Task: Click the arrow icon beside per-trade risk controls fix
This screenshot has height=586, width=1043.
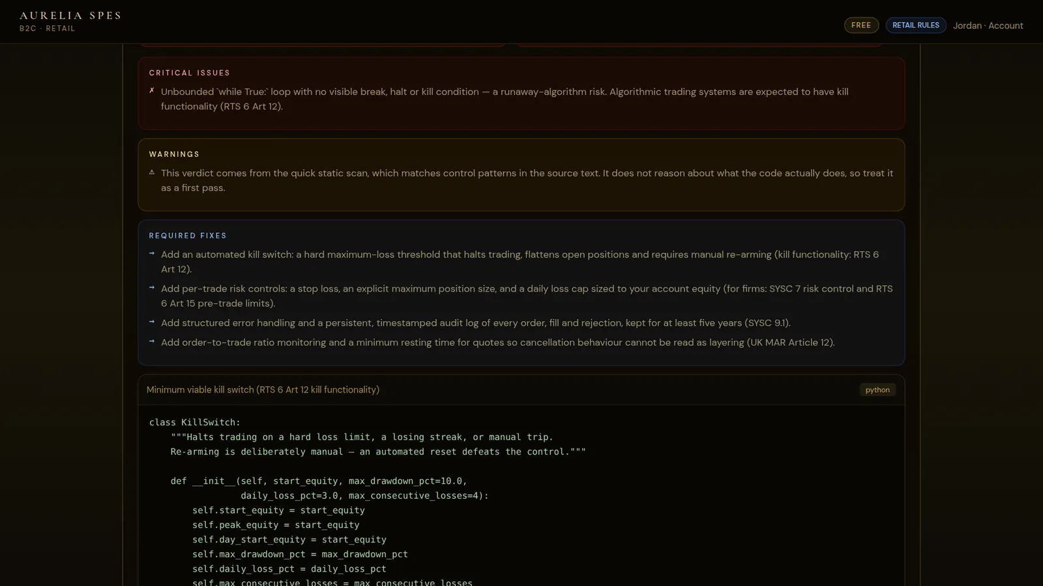Action: [152, 288]
